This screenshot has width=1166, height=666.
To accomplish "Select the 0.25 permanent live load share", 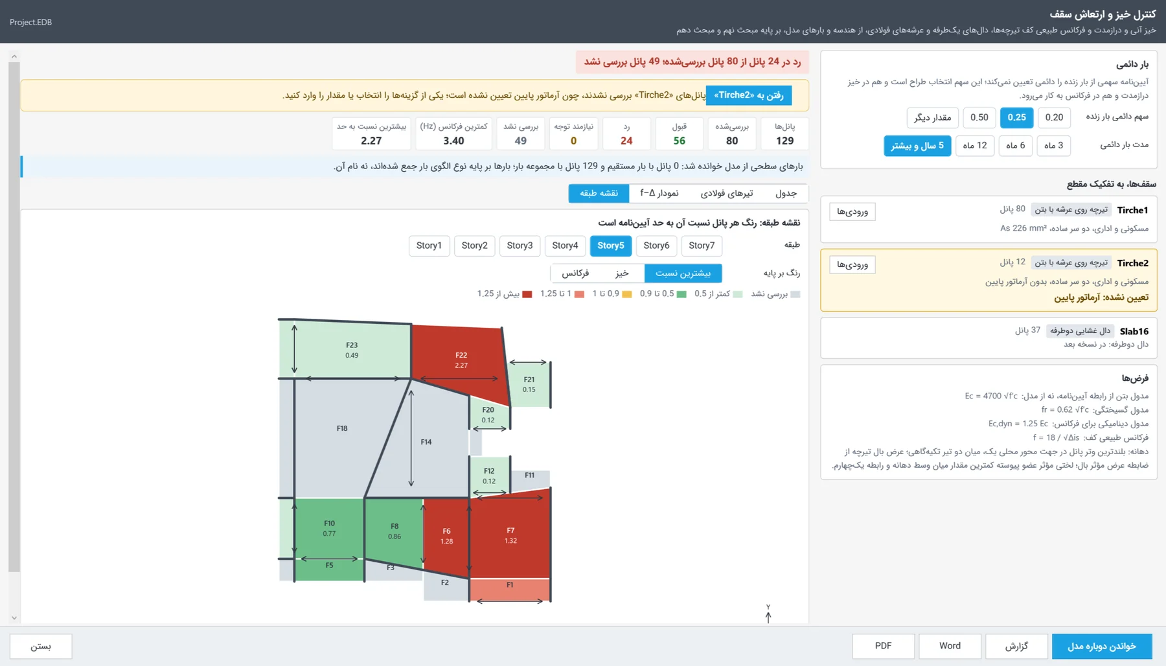I will (x=1016, y=117).
